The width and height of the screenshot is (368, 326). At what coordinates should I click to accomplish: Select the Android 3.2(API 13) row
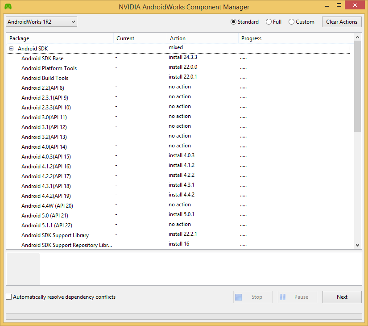coord(178,137)
